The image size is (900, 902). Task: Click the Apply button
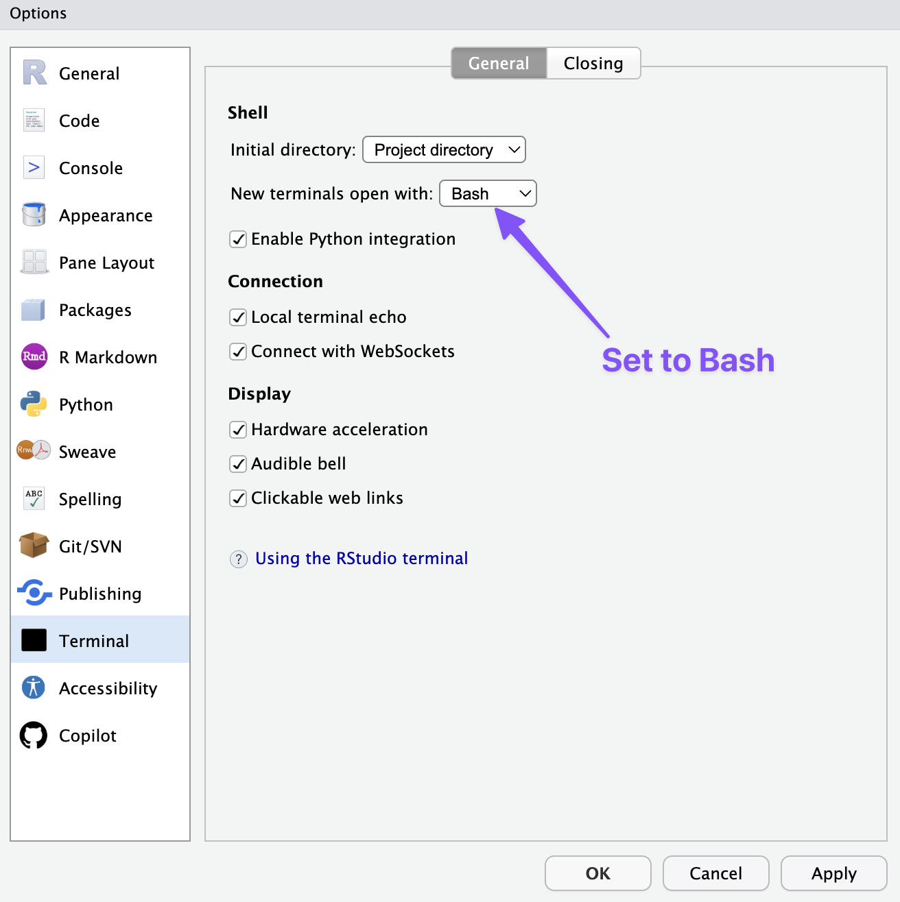[833, 873]
